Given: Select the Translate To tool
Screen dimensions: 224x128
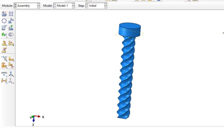Looking at the screenshot, I should (11, 28).
